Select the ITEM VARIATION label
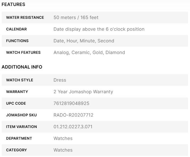This screenshot has height=157, width=190. (x=22, y=127)
